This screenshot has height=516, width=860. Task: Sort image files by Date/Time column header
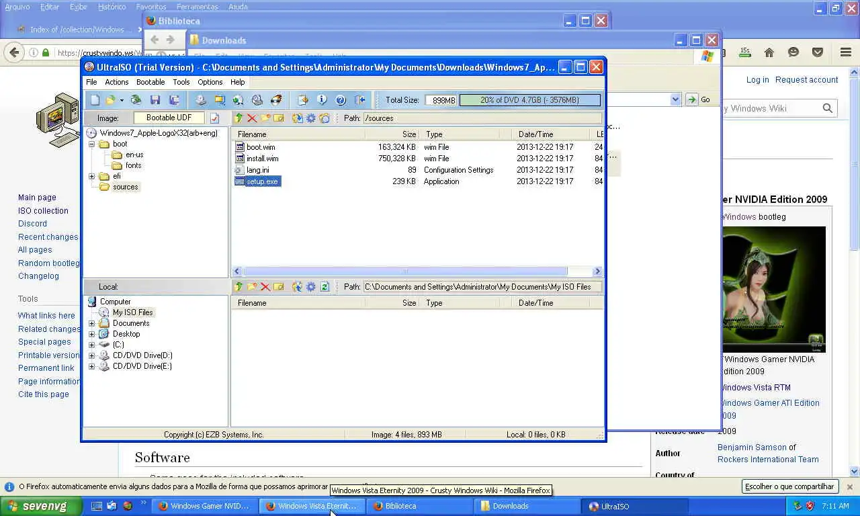coord(551,134)
